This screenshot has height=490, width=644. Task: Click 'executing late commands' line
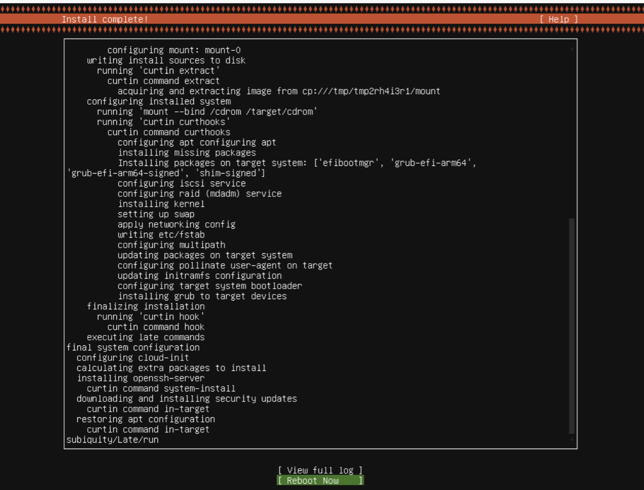click(x=146, y=337)
